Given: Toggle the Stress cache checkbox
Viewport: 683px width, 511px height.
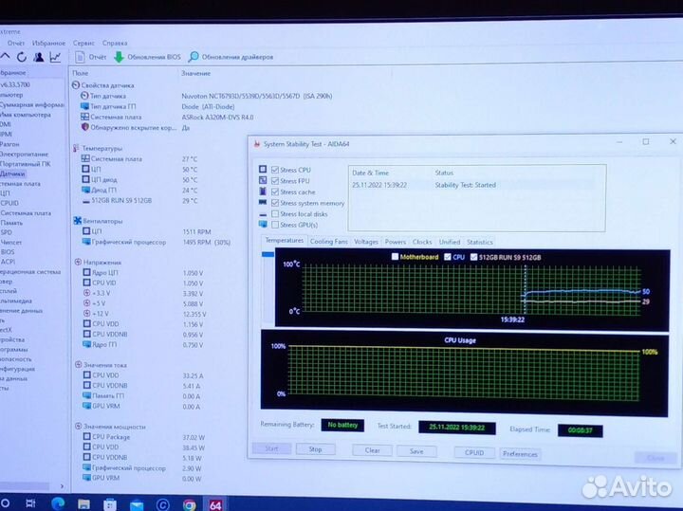Looking at the screenshot, I should pos(275,192).
